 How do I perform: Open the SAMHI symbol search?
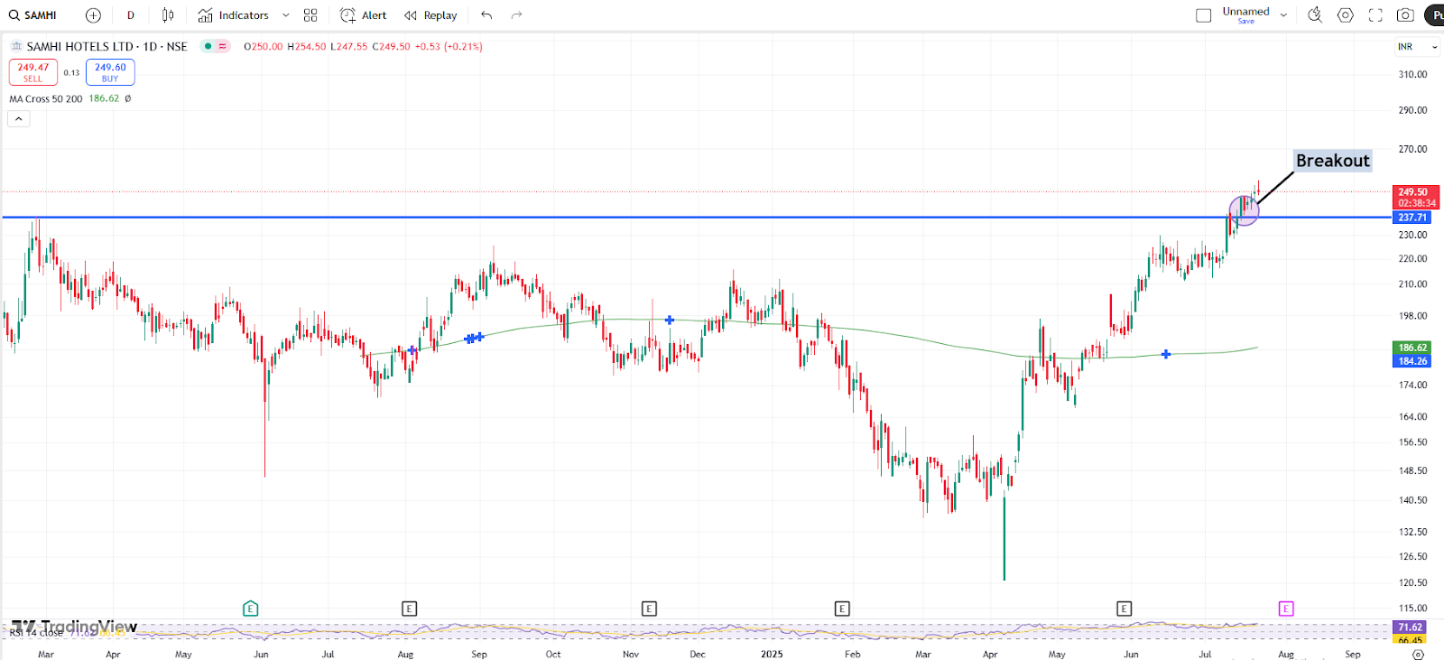[33, 15]
